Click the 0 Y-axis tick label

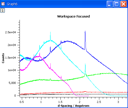pos(15,96)
